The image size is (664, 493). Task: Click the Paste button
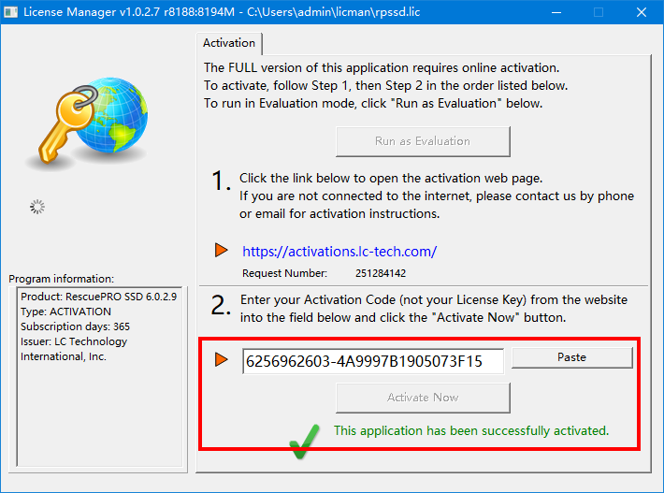[571, 357]
